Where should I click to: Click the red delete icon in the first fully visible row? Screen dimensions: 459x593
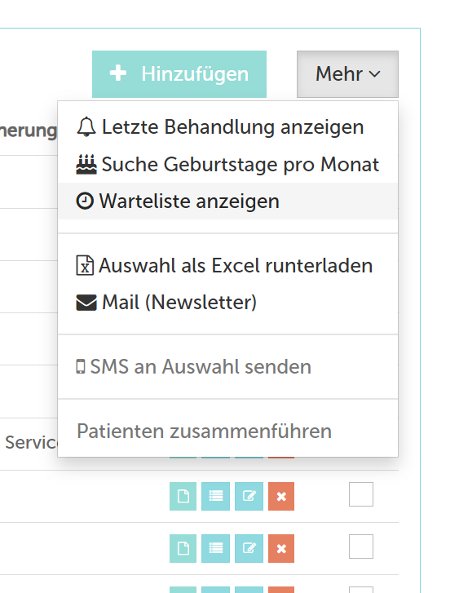click(281, 496)
